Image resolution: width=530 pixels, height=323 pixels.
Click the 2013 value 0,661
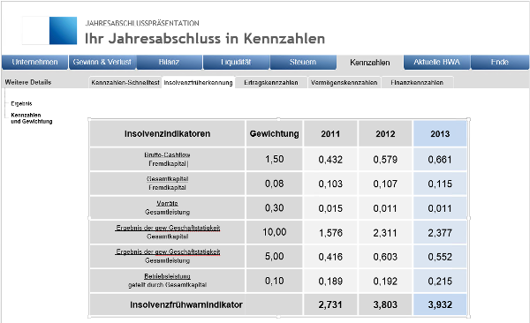(440, 160)
